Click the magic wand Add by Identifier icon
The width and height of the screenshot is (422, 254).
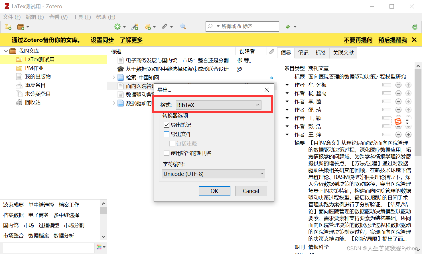[135, 27]
